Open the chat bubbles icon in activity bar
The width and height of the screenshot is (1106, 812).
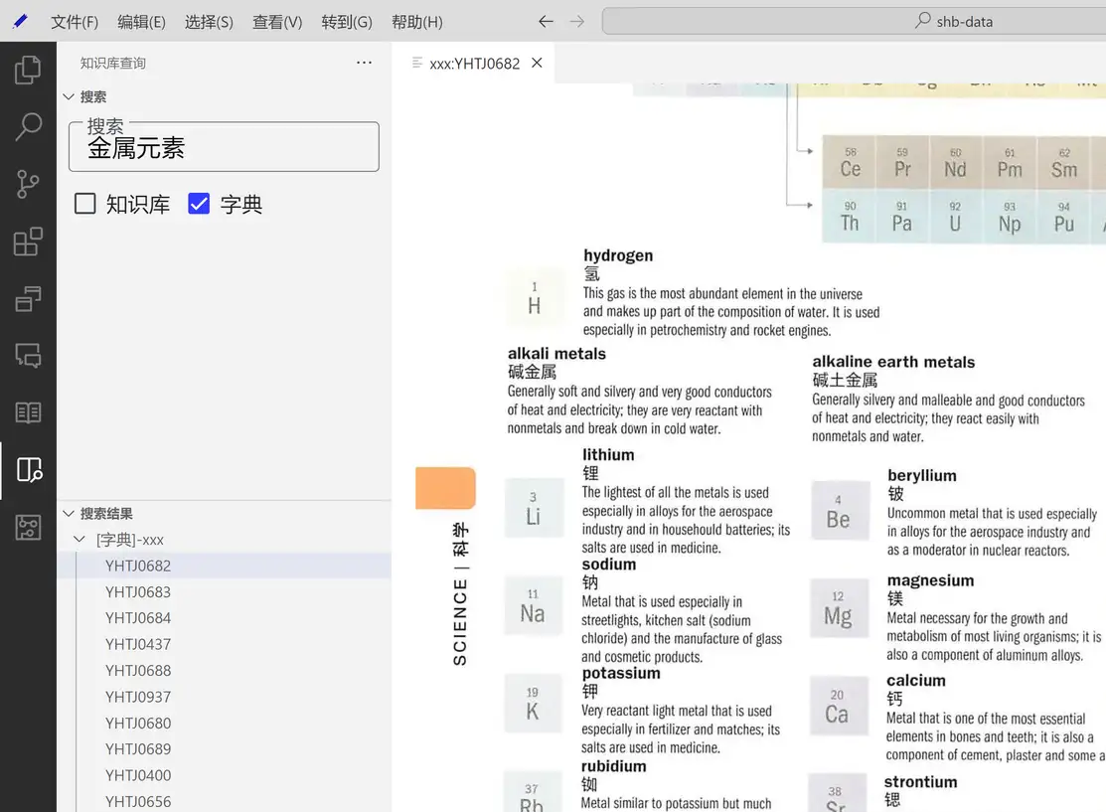(28, 355)
